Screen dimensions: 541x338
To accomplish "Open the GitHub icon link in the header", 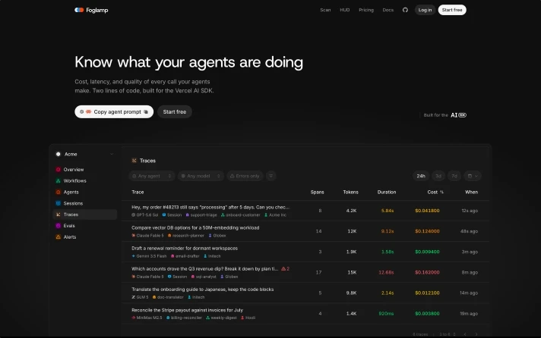I will coord(405,10).
